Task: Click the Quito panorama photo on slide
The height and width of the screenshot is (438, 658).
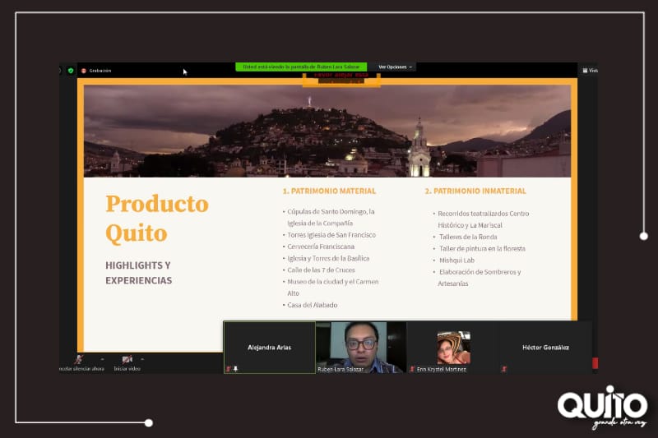Action: [x=327, y=131]
